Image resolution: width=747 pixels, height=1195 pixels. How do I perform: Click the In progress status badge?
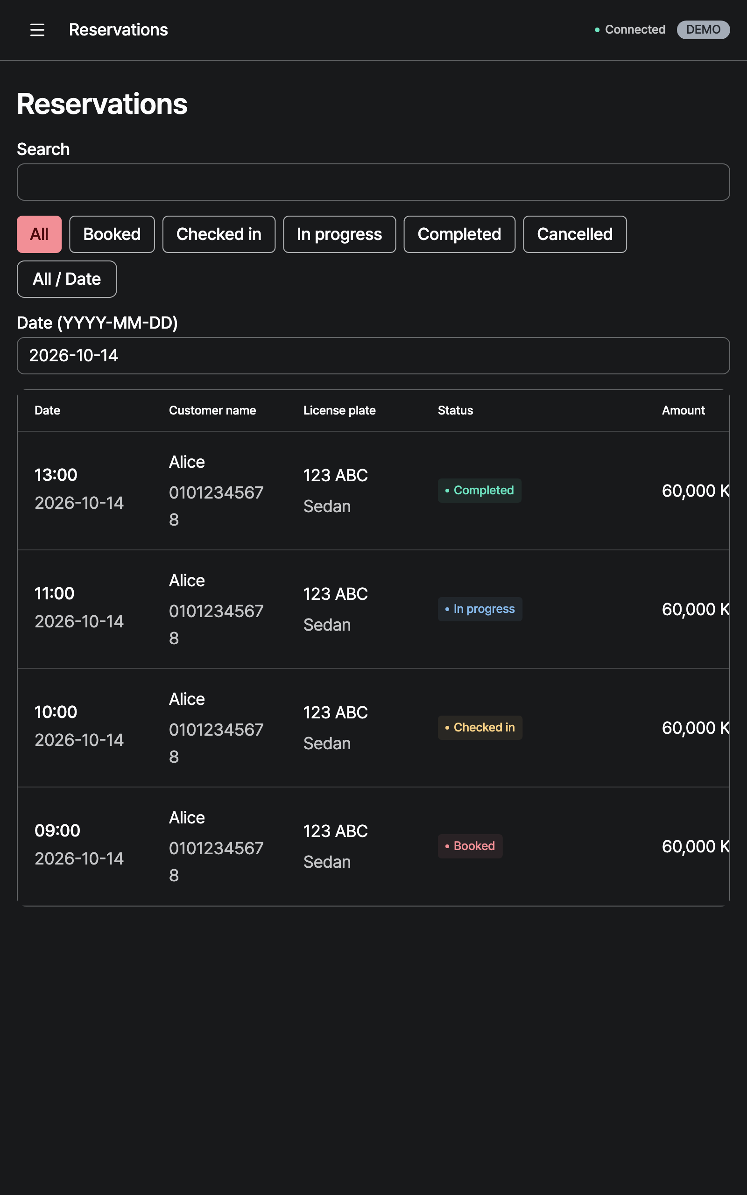tap(480, 609)
